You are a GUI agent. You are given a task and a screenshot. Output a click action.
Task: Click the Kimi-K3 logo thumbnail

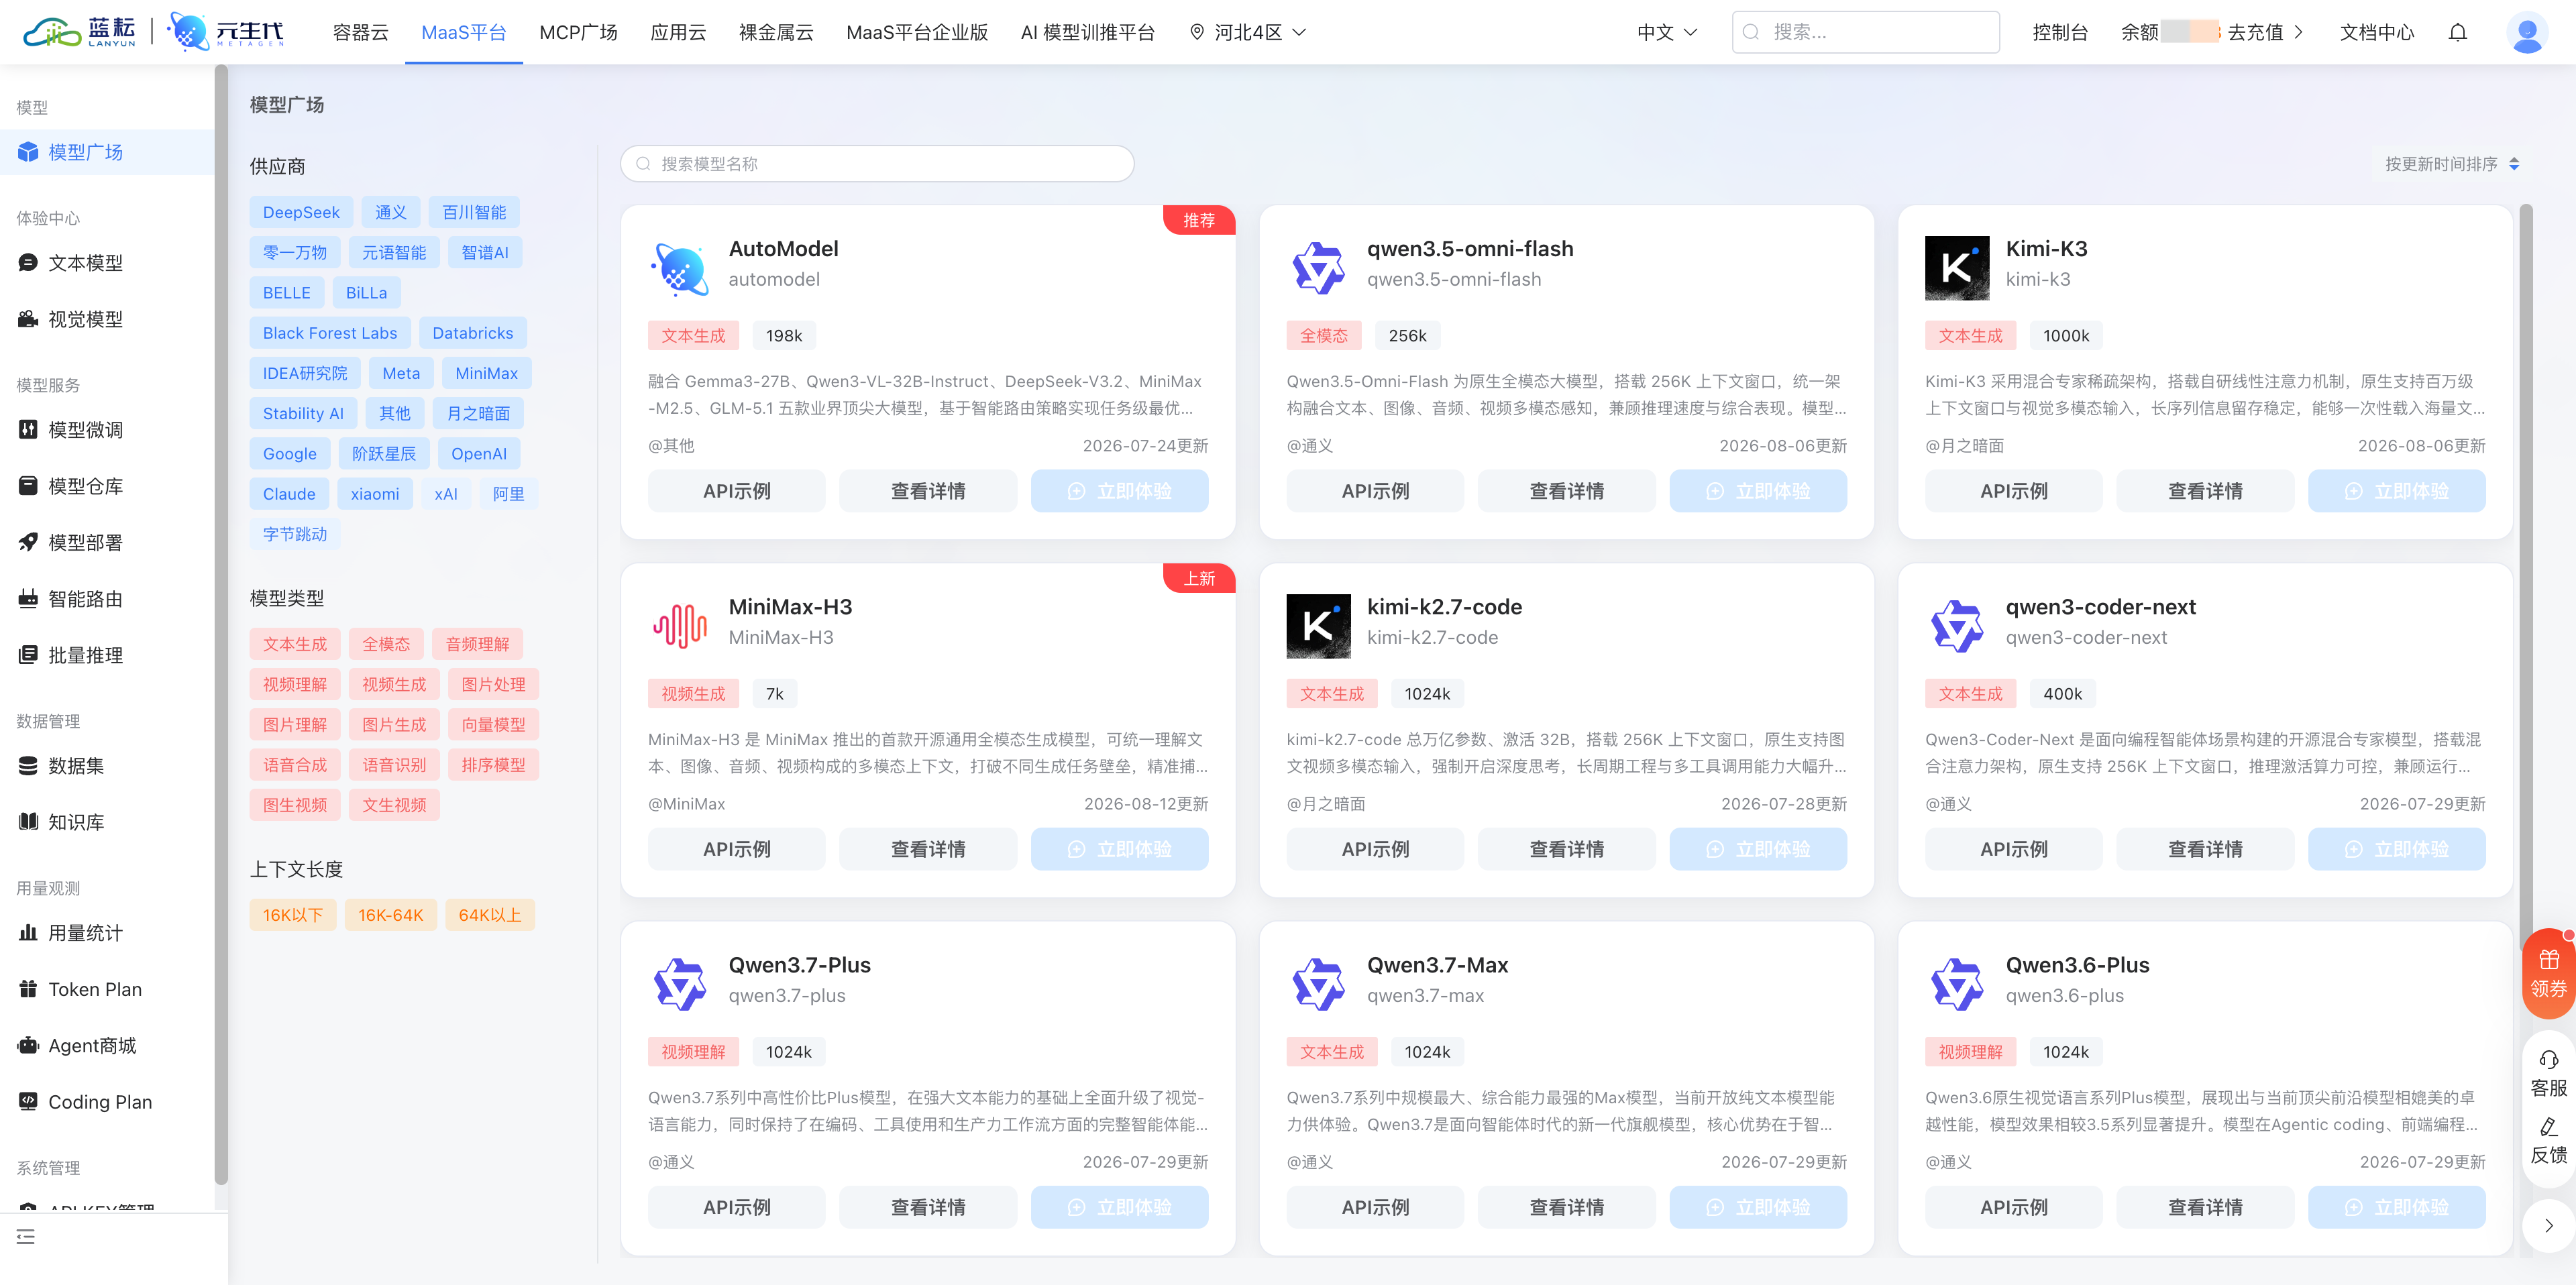point(1957,268)
